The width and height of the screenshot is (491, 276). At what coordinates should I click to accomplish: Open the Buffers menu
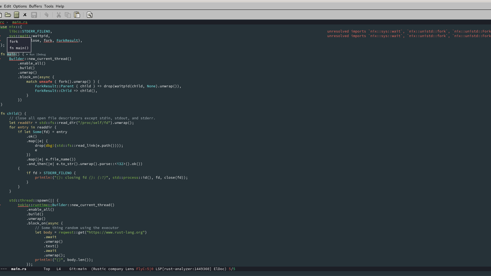point(35,6)
